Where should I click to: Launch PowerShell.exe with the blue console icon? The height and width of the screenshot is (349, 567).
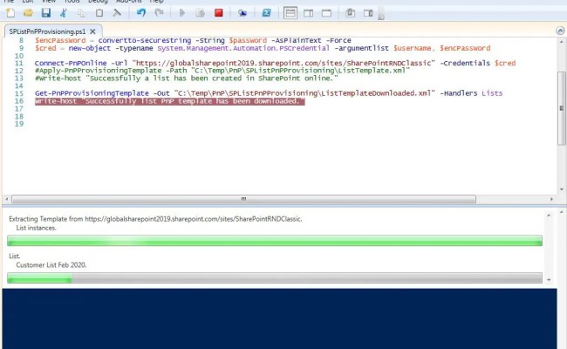click(x=267, y=13)
